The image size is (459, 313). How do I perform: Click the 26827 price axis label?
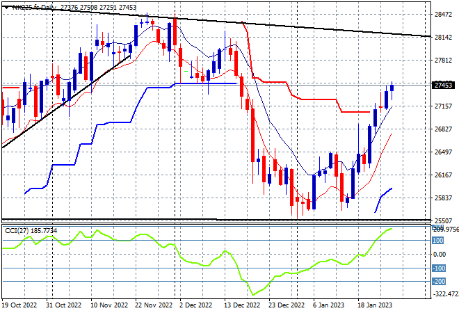[443, 129]
